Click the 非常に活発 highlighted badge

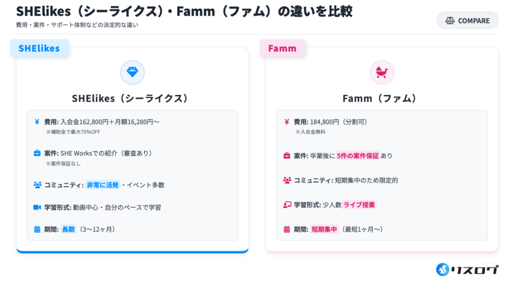103,185
